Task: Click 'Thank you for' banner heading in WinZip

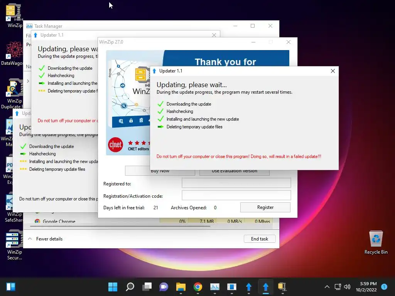Action: coord(225,62)
